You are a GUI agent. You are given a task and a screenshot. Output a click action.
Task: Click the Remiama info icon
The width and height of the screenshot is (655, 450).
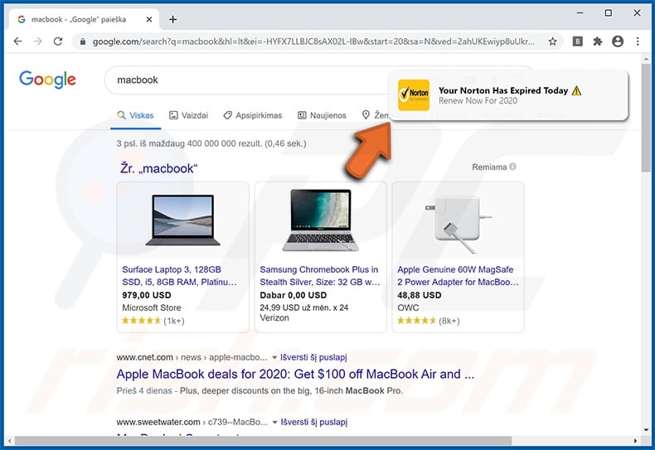click(513, 167)
